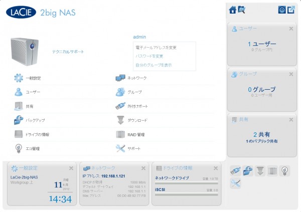Screen dimensions: 301x212
Task: Open 一般設定 (General Settings) from main menu
Action: (33, 78)
